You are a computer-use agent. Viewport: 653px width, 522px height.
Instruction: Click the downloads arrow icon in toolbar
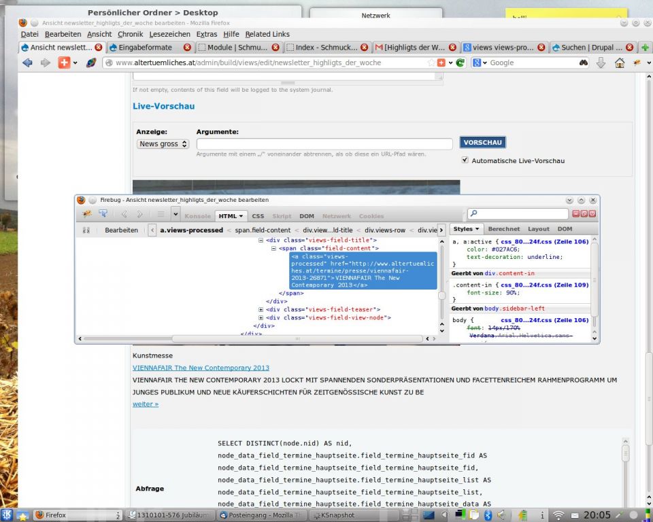[601, 63]
